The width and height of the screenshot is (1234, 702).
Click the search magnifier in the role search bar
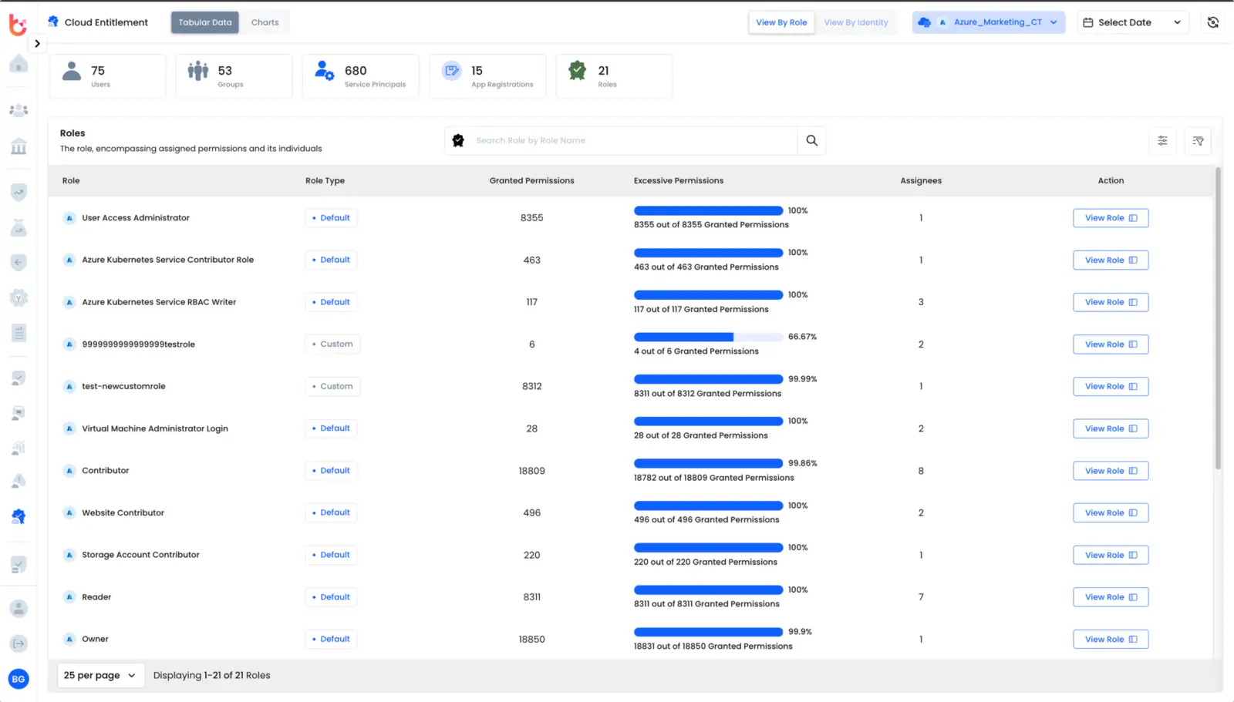coord(811,140)
